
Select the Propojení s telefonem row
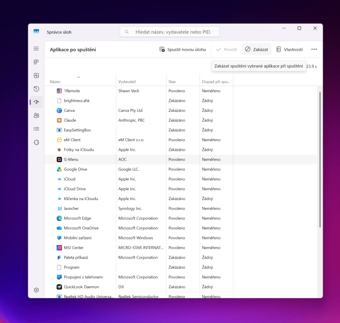pyautogui.click(x=181, y=277)
